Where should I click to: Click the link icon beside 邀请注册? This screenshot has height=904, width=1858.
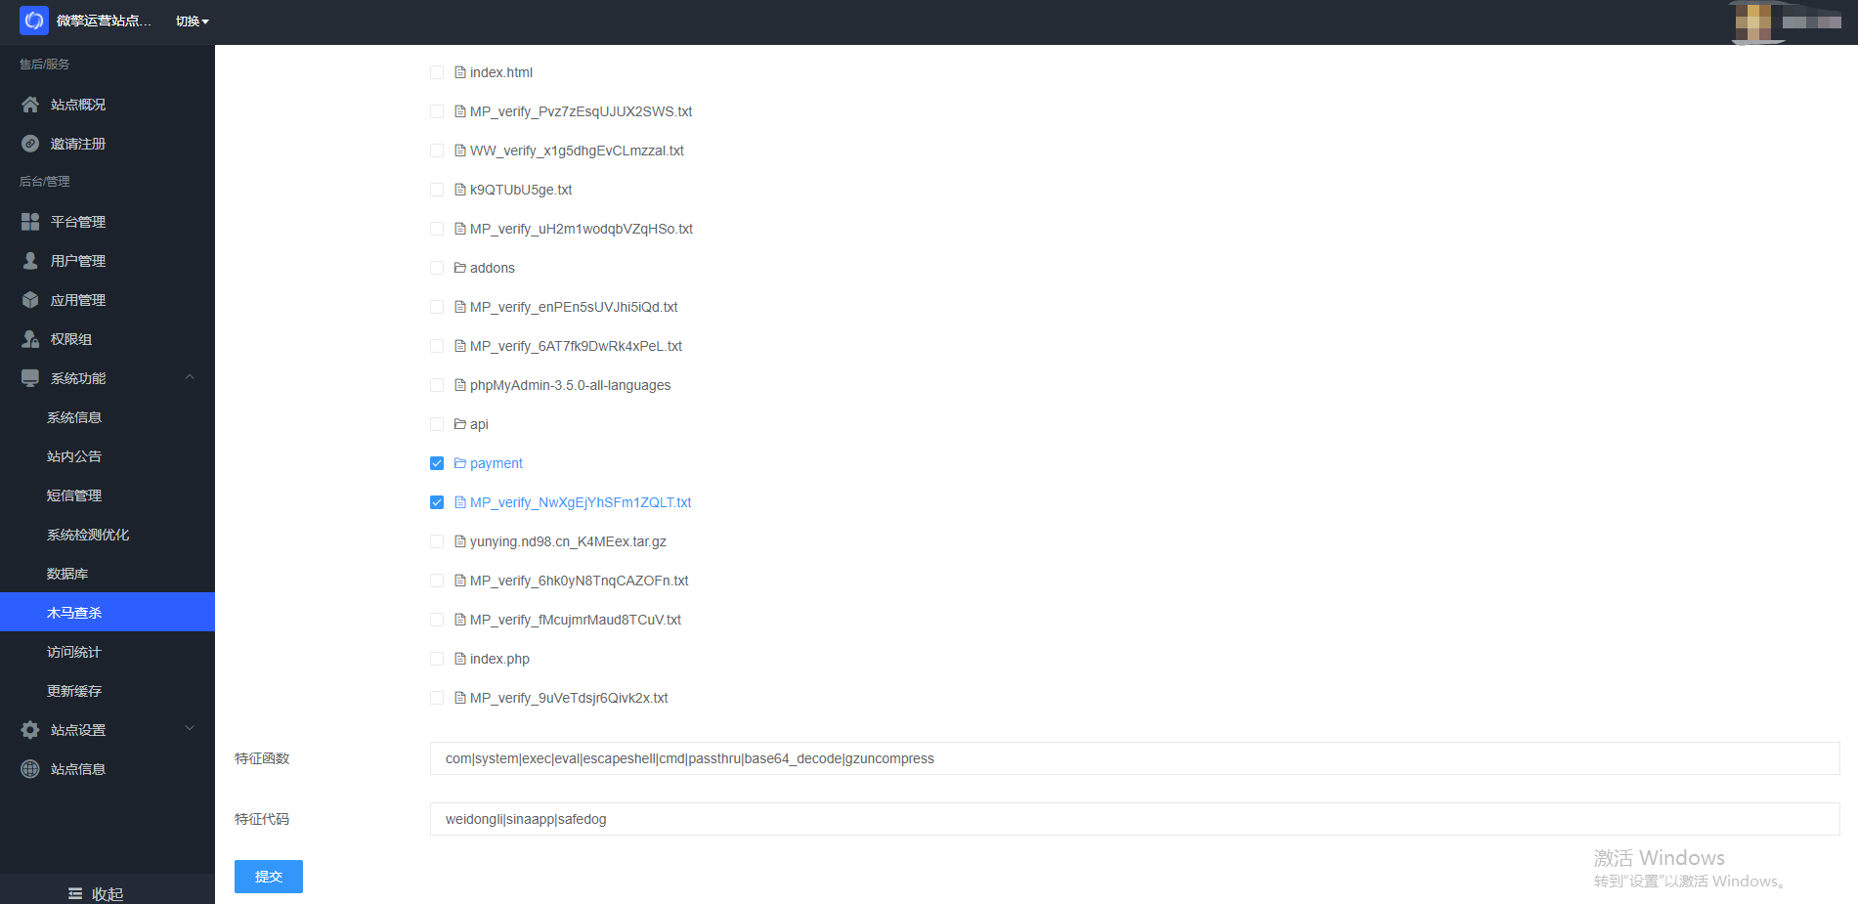30,144
